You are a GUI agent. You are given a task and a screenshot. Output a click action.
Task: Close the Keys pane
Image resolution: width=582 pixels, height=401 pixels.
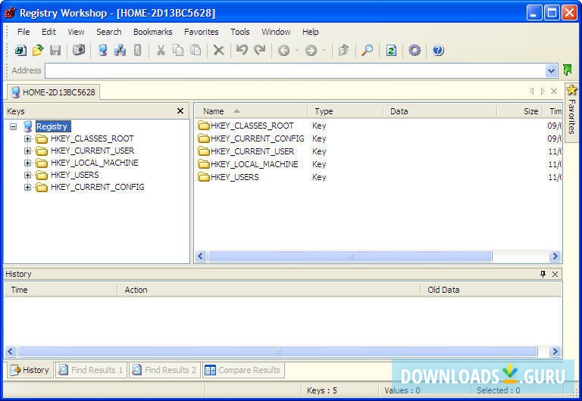click(x=180, y=110)
